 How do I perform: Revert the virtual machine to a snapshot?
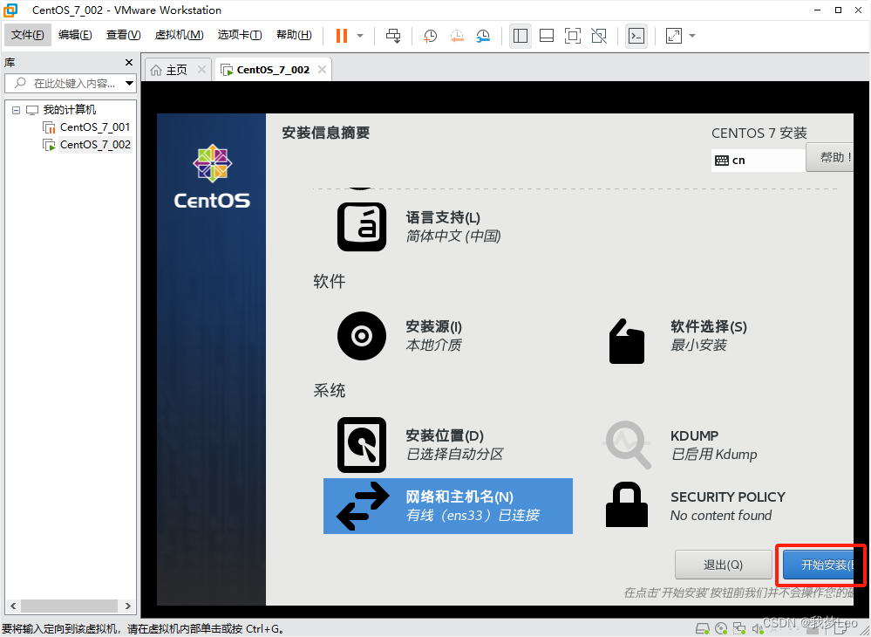(x=457, y=36)
